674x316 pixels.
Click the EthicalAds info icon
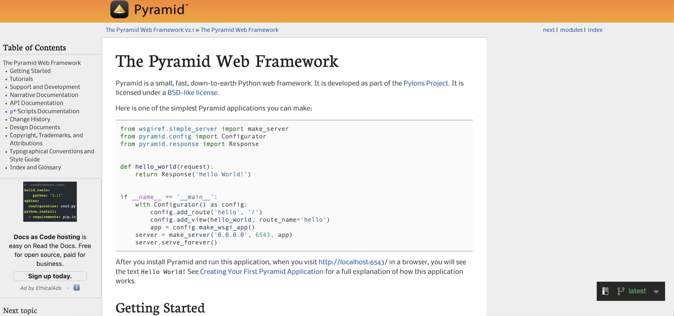[76, 288]
